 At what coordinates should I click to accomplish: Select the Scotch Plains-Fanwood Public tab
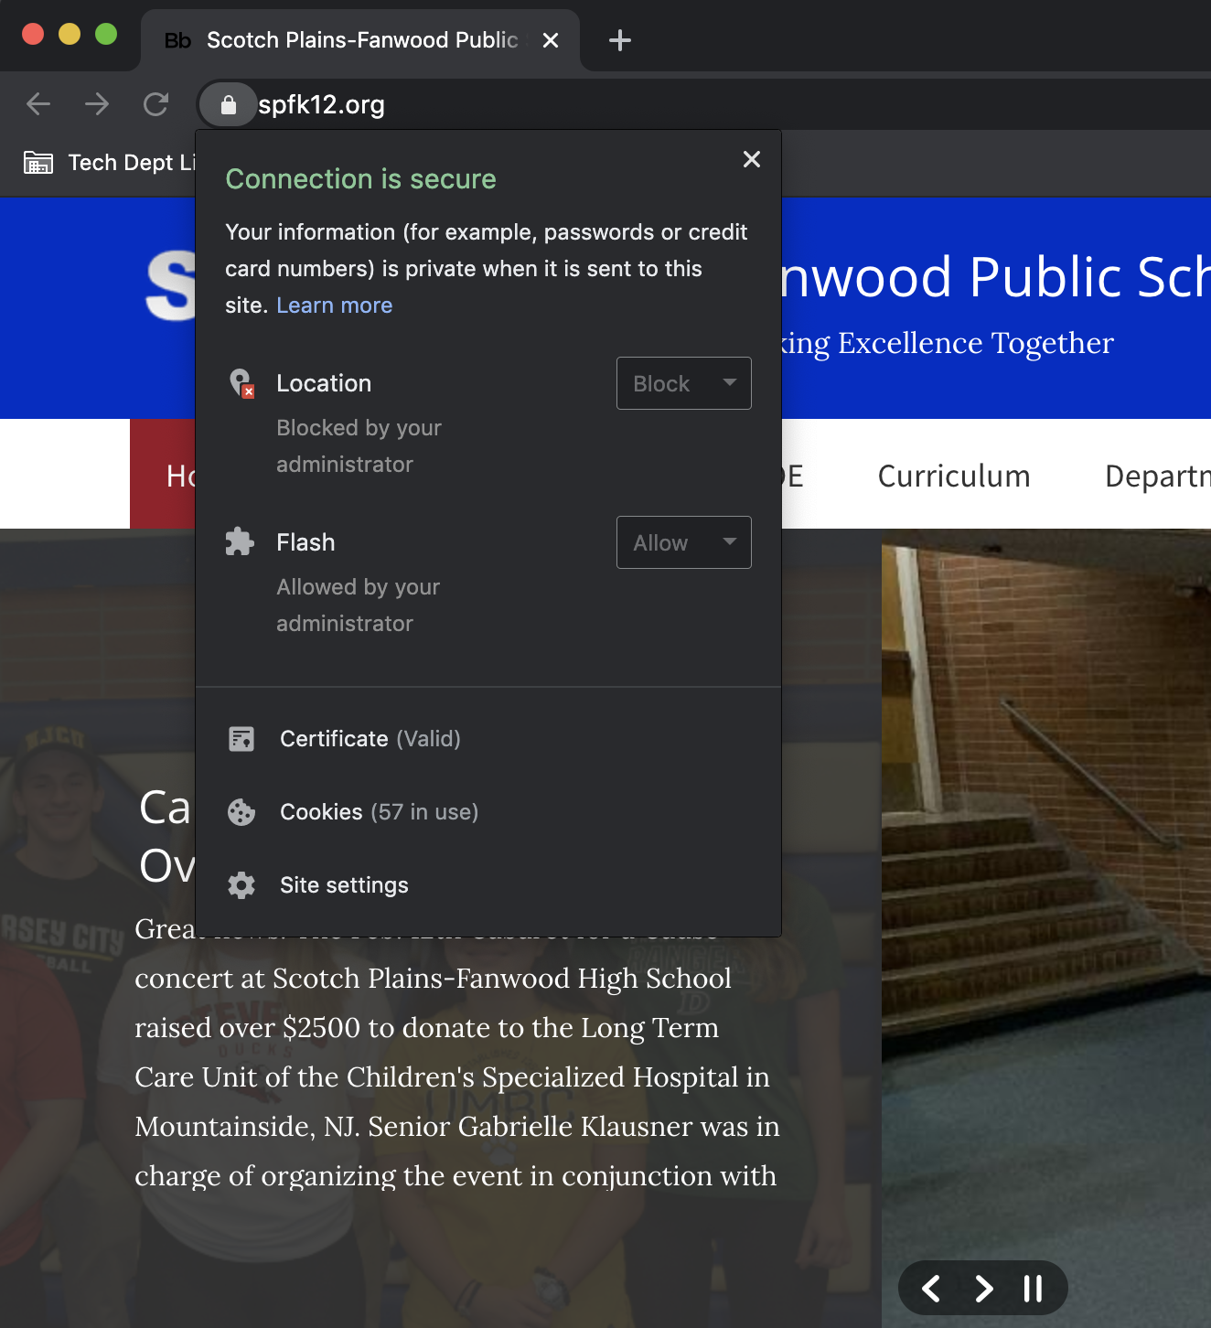coord(362,40)
